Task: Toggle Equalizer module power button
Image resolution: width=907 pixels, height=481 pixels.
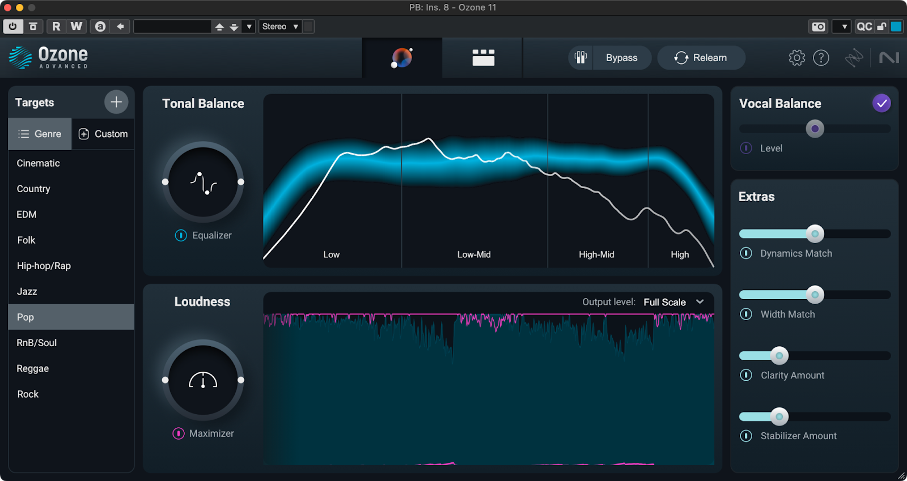Action: pos(181,235)
